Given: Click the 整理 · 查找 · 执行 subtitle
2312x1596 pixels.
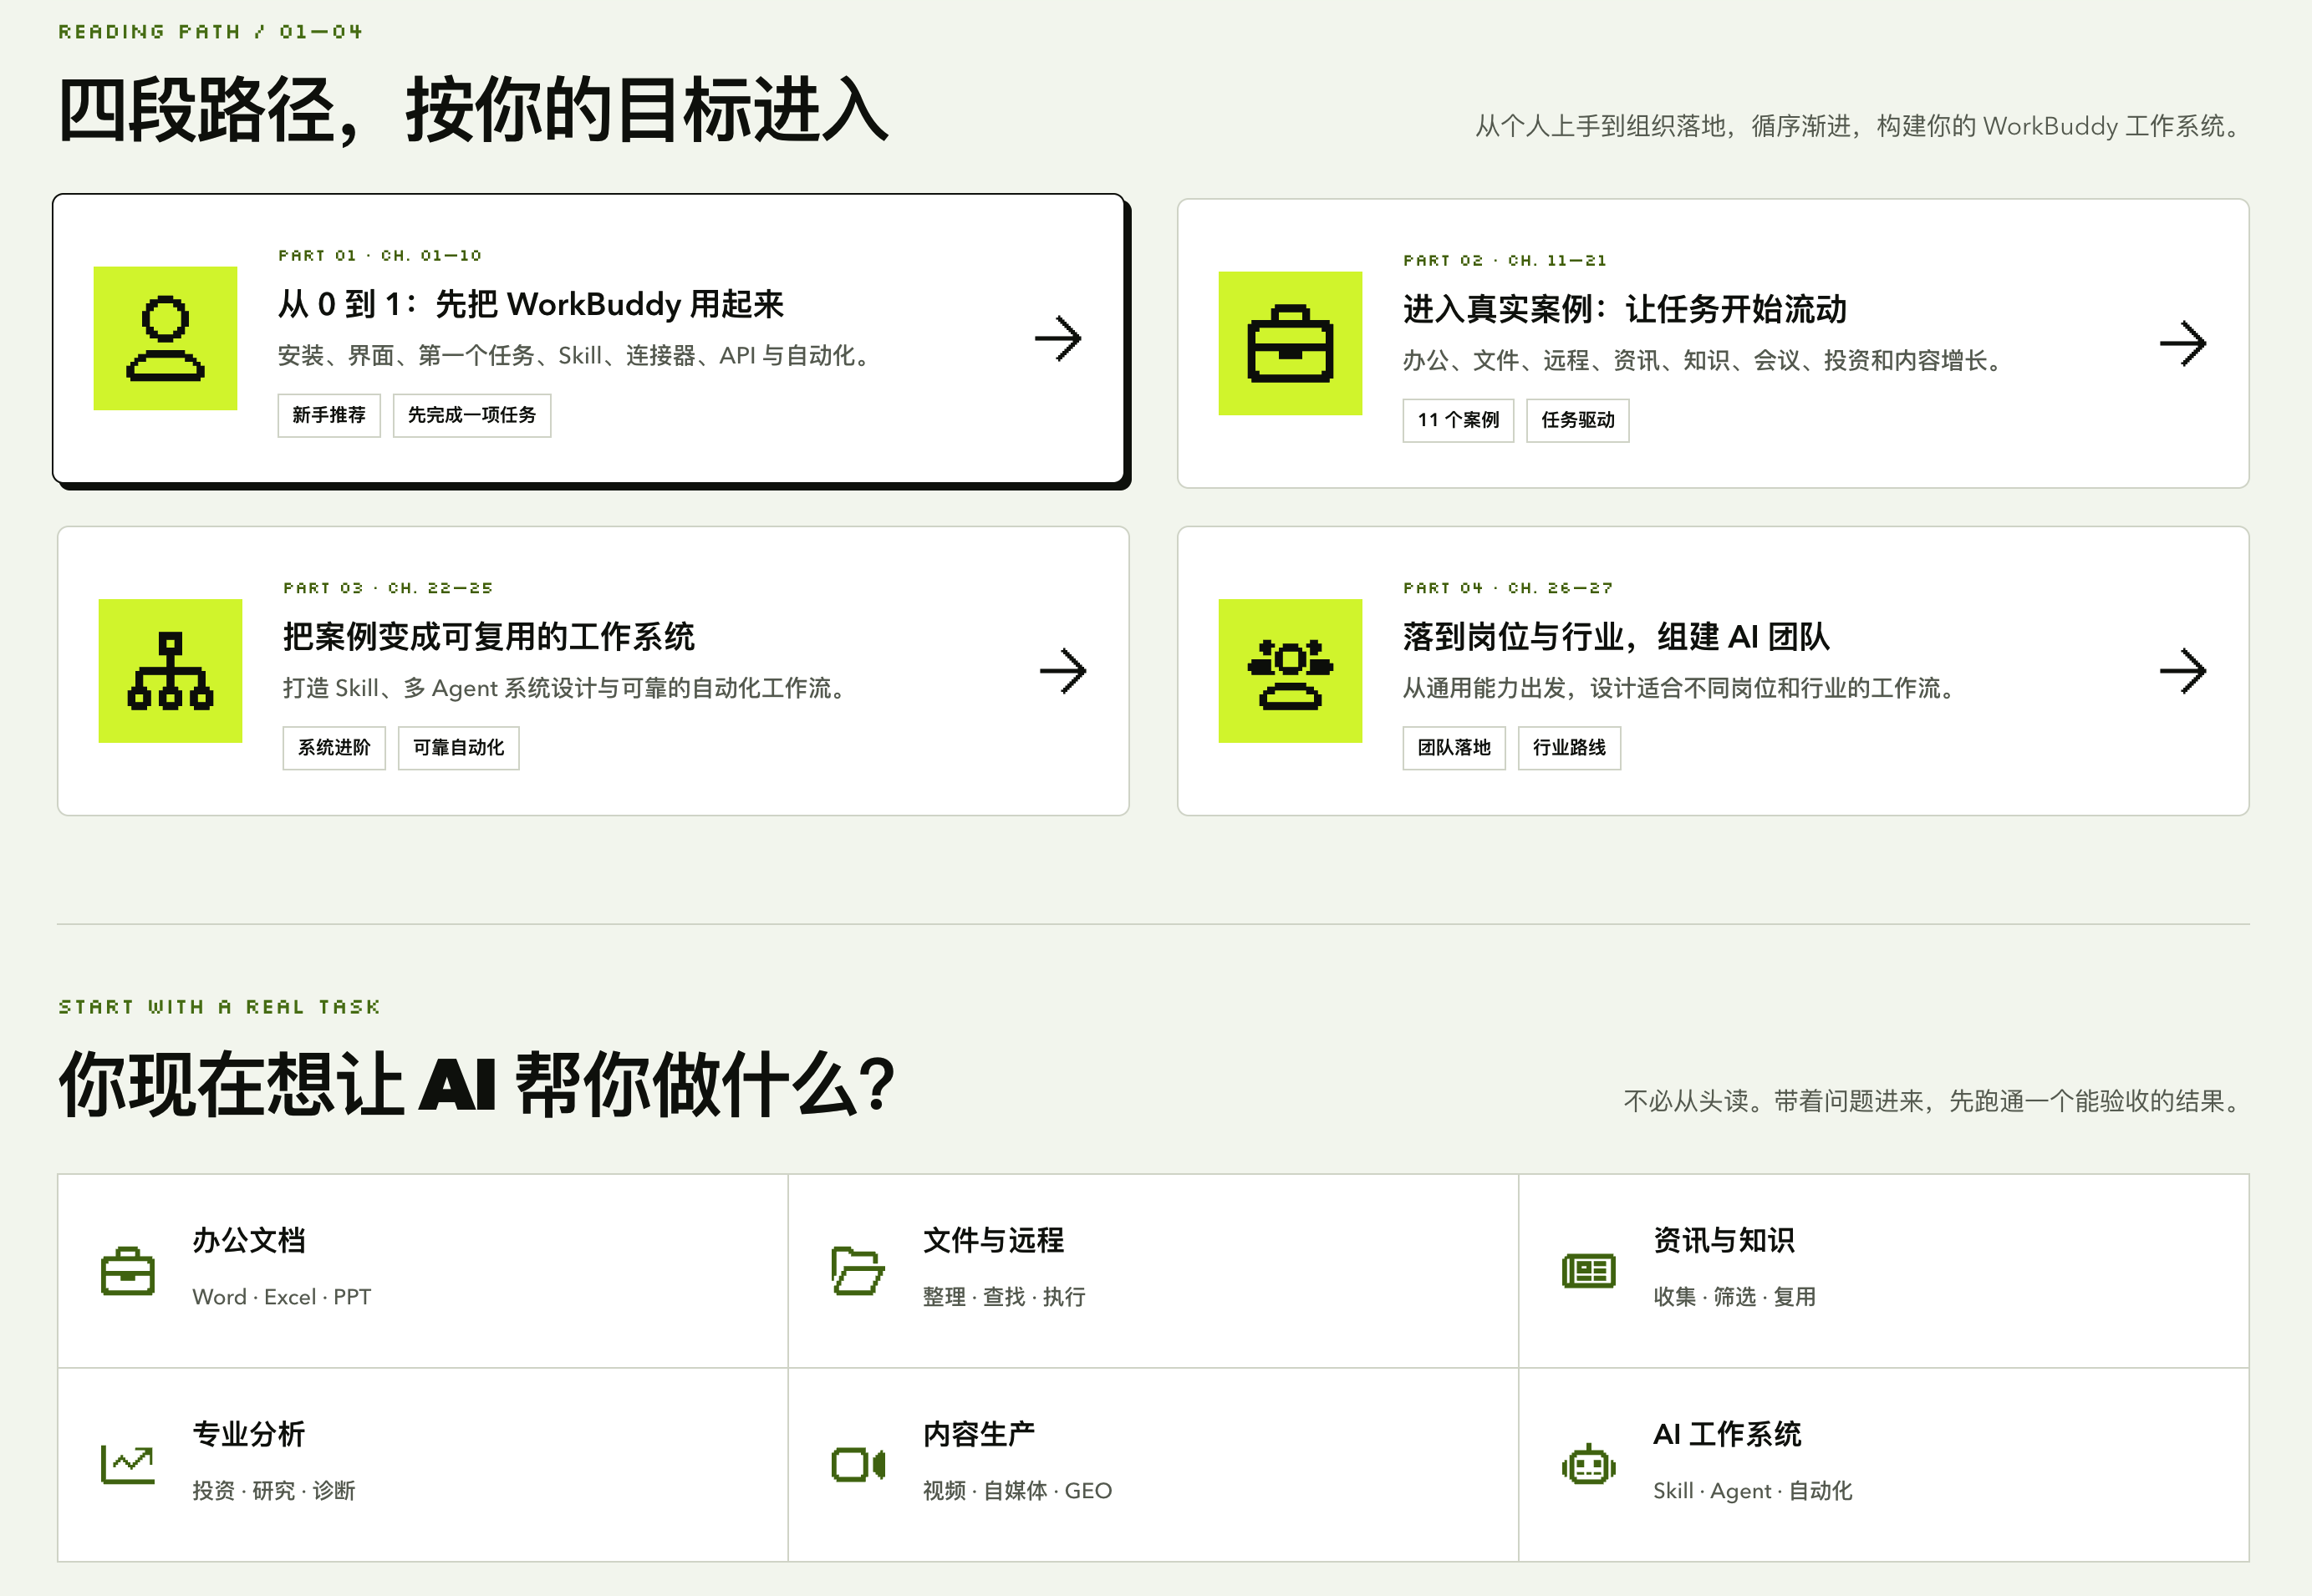Looking at the screenshot, I should click(x=1003, y=1297).
